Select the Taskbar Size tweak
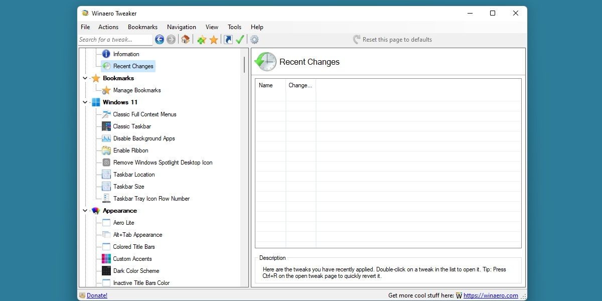Image resolution: width=602 pixels, height=301 pixels. (x=128, y=187)
